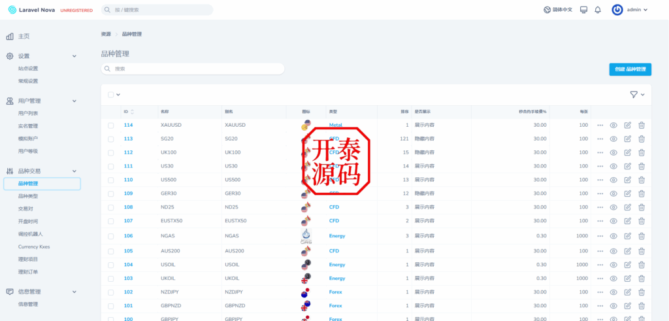
Task: Edit the US30 row
Action: pyautogui.click(x=627, y=166)
